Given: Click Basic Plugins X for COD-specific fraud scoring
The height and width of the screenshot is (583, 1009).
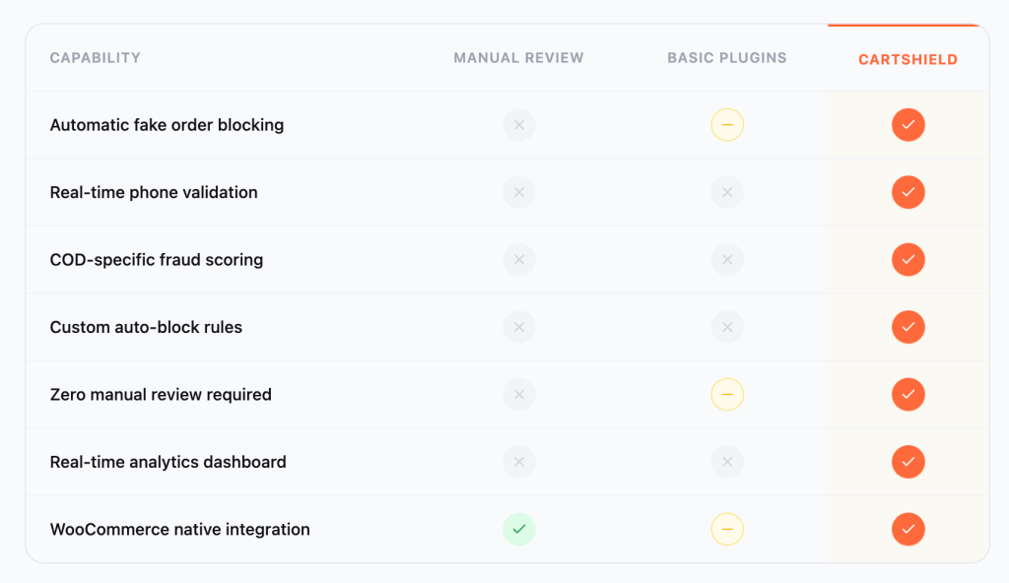Looking at the screenshot, I should click(727, 260).
